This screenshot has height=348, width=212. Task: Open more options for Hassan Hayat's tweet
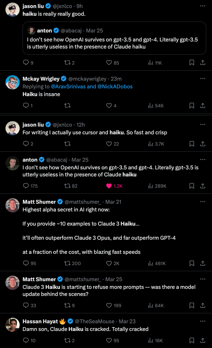[x=203, y=321]
